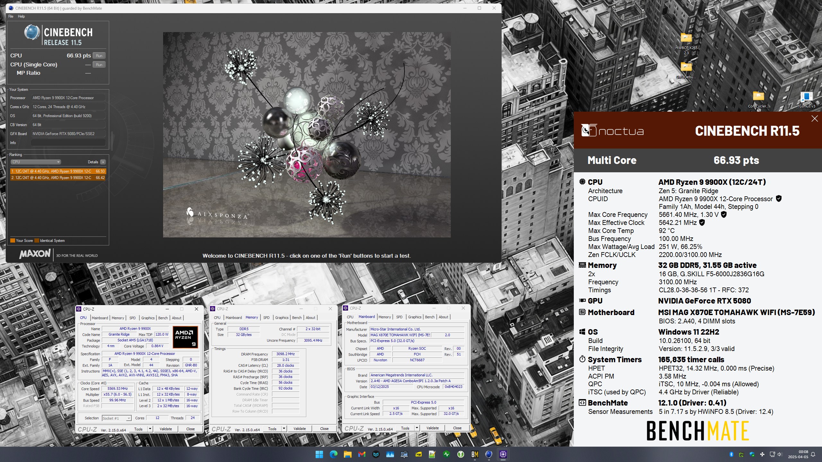822x462 pixels.
Task: Open the fan control tray icon
Action: pyautogui.click(x=762, y=454)
